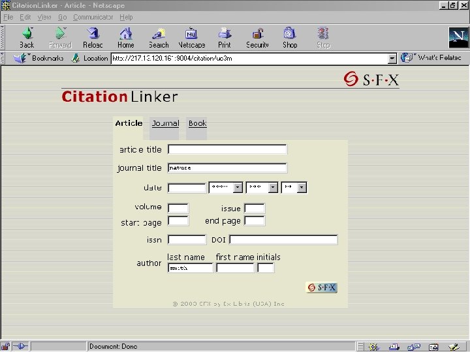This screenshot has height=352, width=470.
Task: Click the issue input field
Action: coord(255,208)
